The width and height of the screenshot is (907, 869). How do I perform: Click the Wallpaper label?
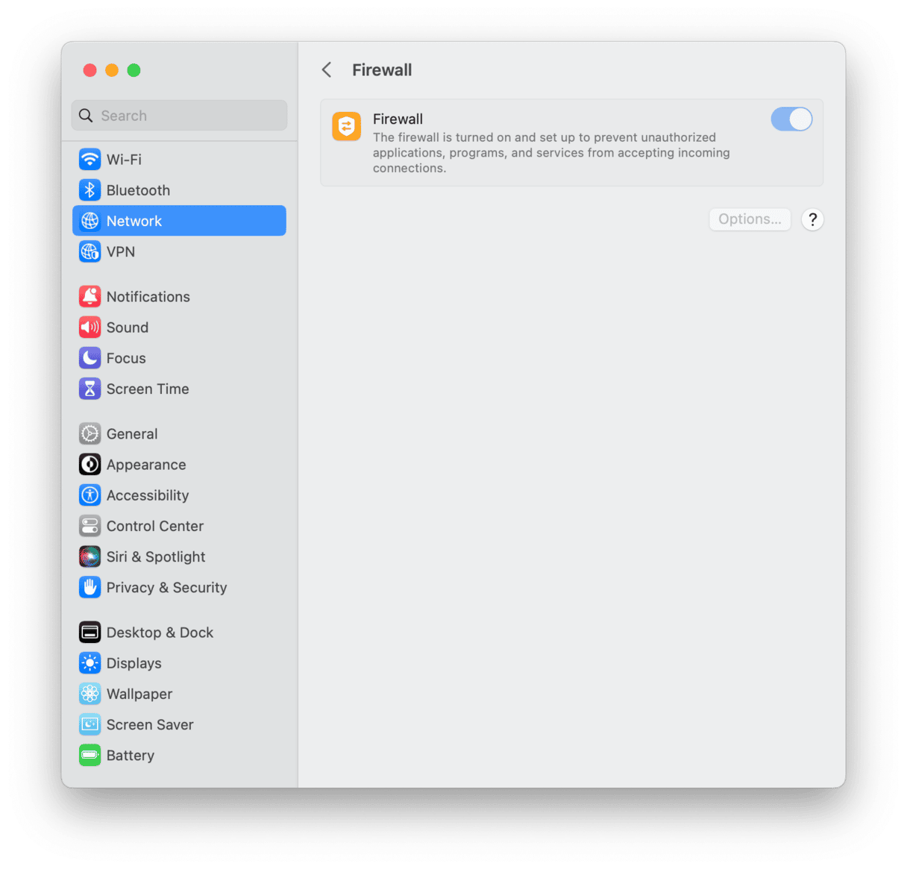coord(139,694)
